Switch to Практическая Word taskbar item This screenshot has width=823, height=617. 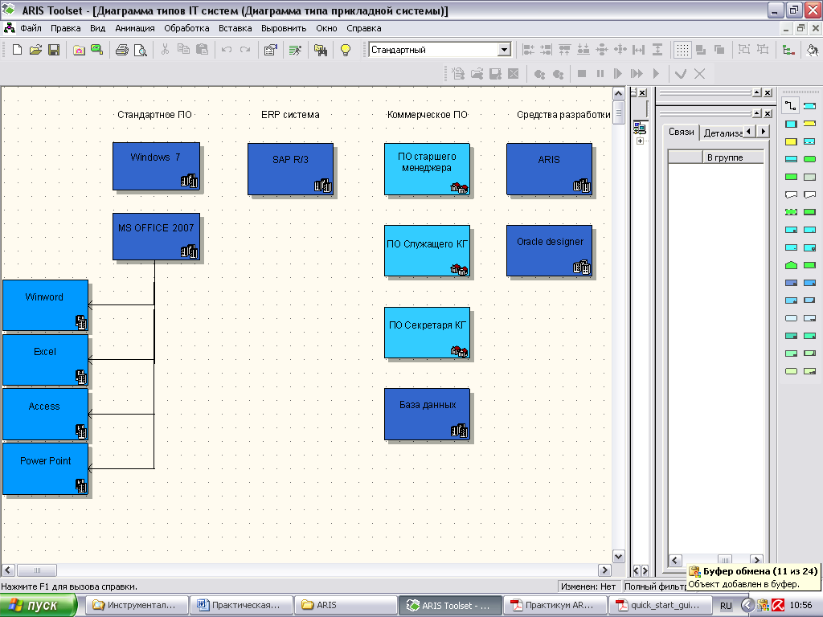[240, 605]
